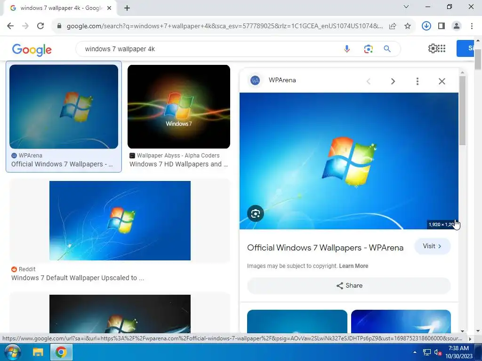Screen dimensions: 482x361
Task: Open the second related image with bright blue swirl
Action: click(x=401, y=322)
